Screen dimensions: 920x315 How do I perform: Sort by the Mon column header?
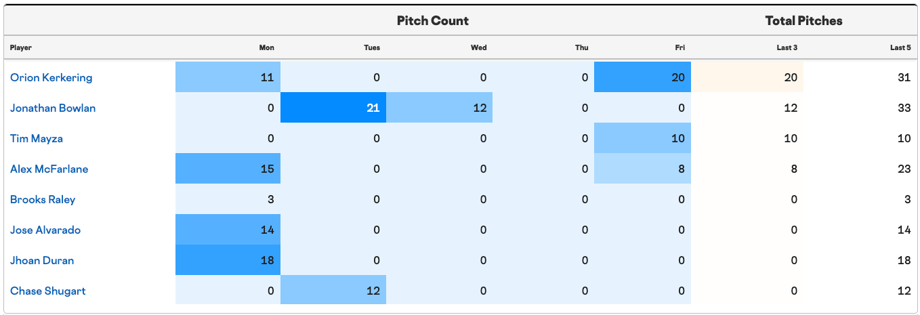[266, 47]
